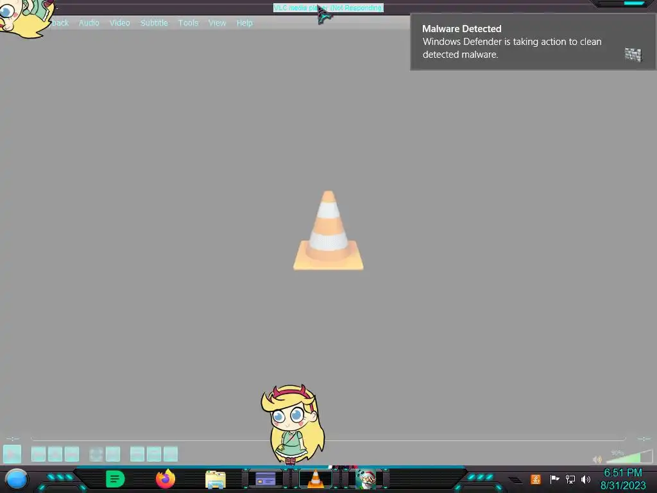
Task: Open the network tray icon
Action: 570,479
